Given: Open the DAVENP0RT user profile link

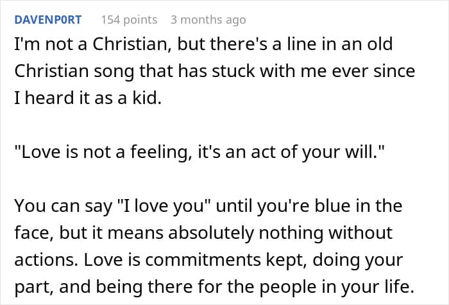Looking at the screenshot, I should (47, 19).
